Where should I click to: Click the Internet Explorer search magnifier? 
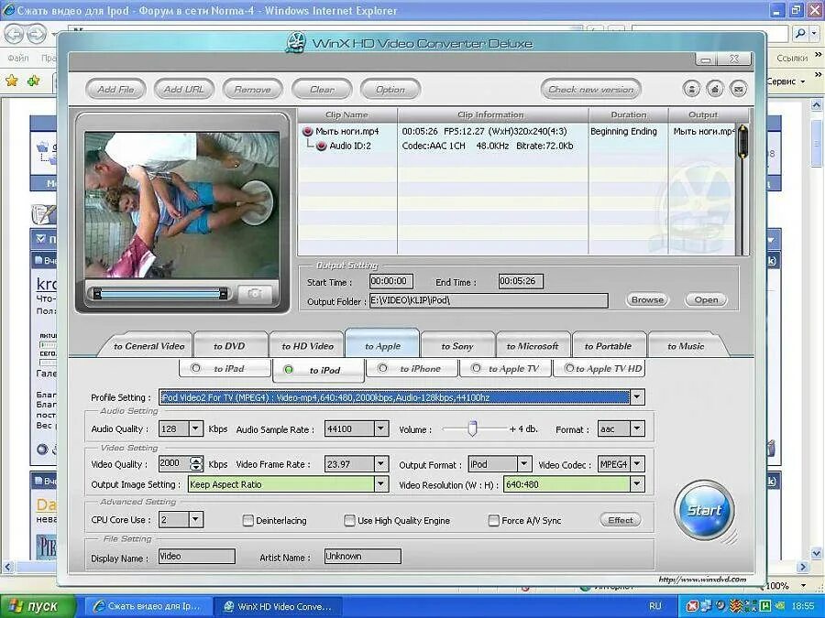[x=800, y=34]
